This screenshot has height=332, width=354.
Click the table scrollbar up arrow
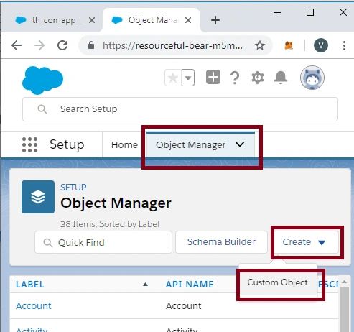coord(344,282)
